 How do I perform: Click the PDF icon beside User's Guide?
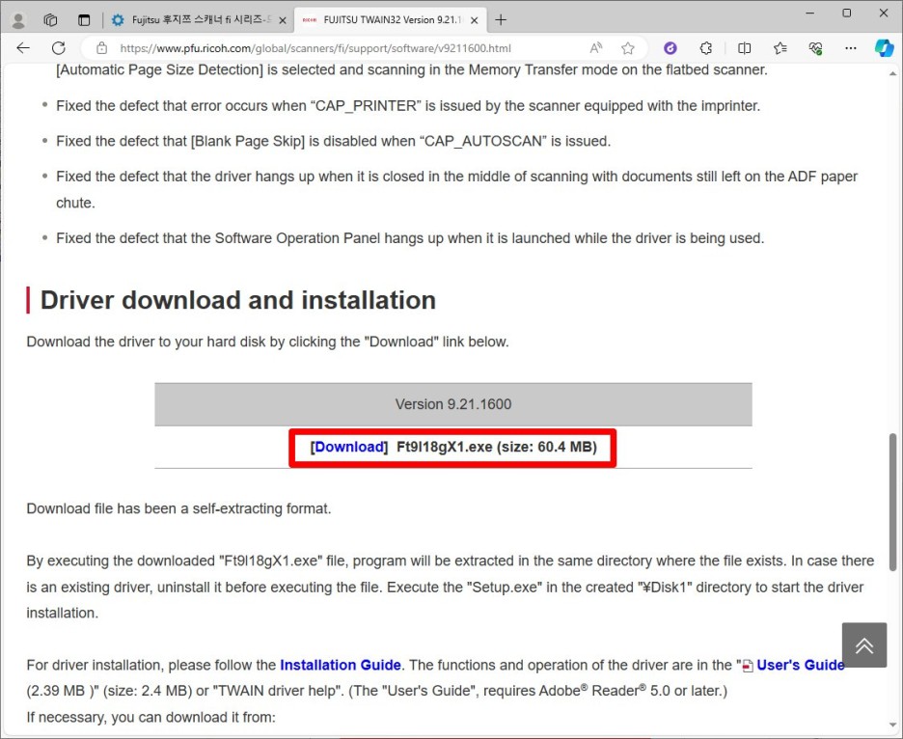click(748, 667)
